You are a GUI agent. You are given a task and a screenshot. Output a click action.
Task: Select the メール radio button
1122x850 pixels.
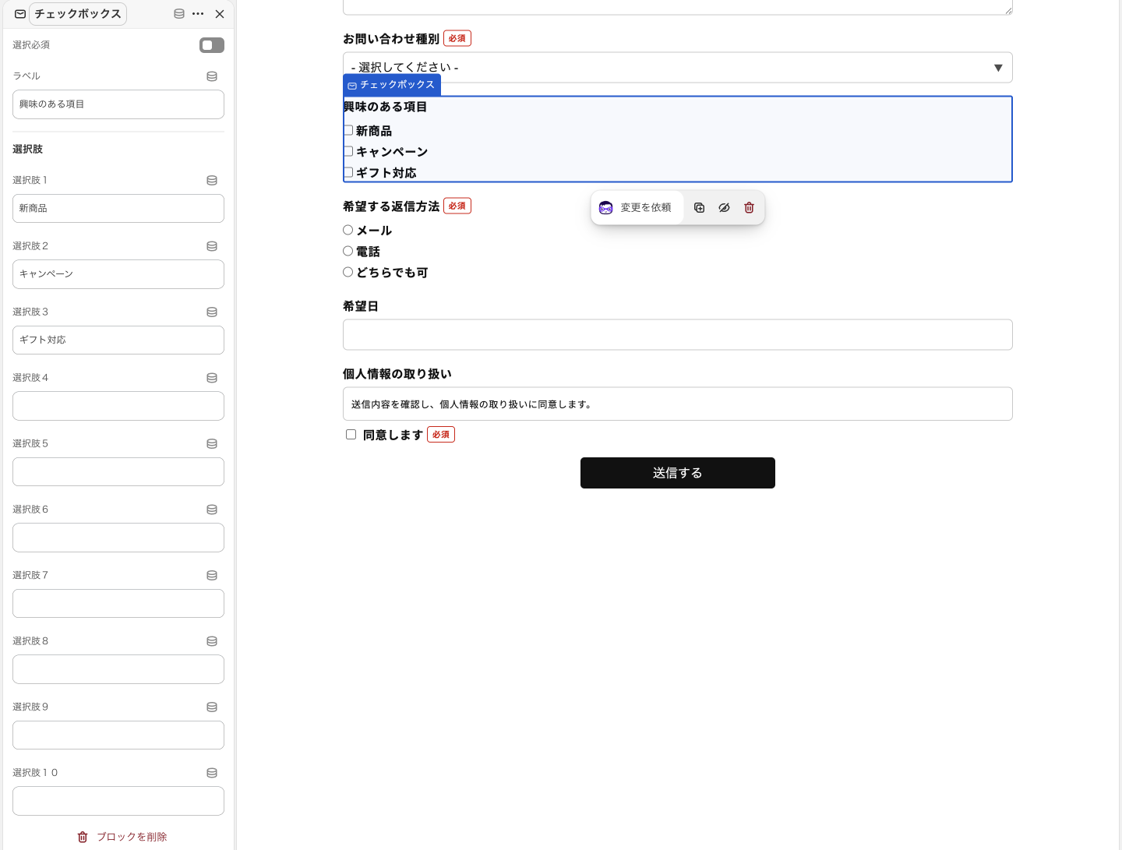348,230
